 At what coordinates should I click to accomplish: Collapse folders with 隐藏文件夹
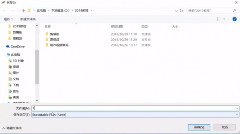[12, 128]
